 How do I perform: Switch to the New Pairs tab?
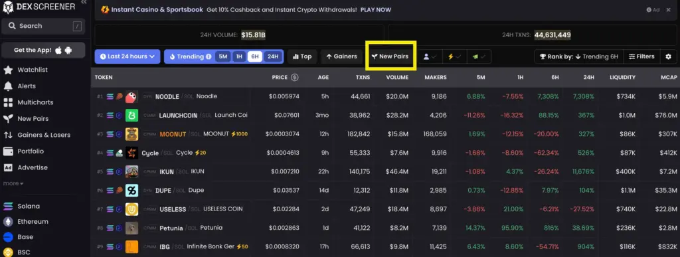390,56
